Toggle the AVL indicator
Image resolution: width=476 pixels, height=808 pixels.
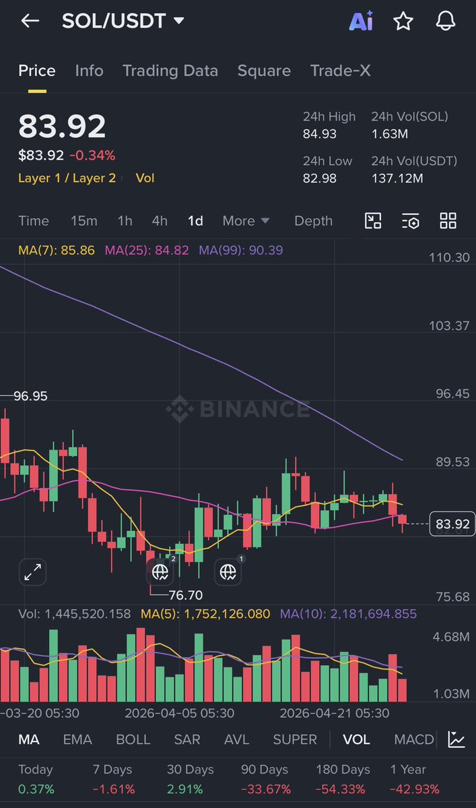click(237, 739)
